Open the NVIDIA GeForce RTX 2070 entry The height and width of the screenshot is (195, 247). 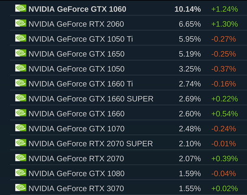[76, 159]
